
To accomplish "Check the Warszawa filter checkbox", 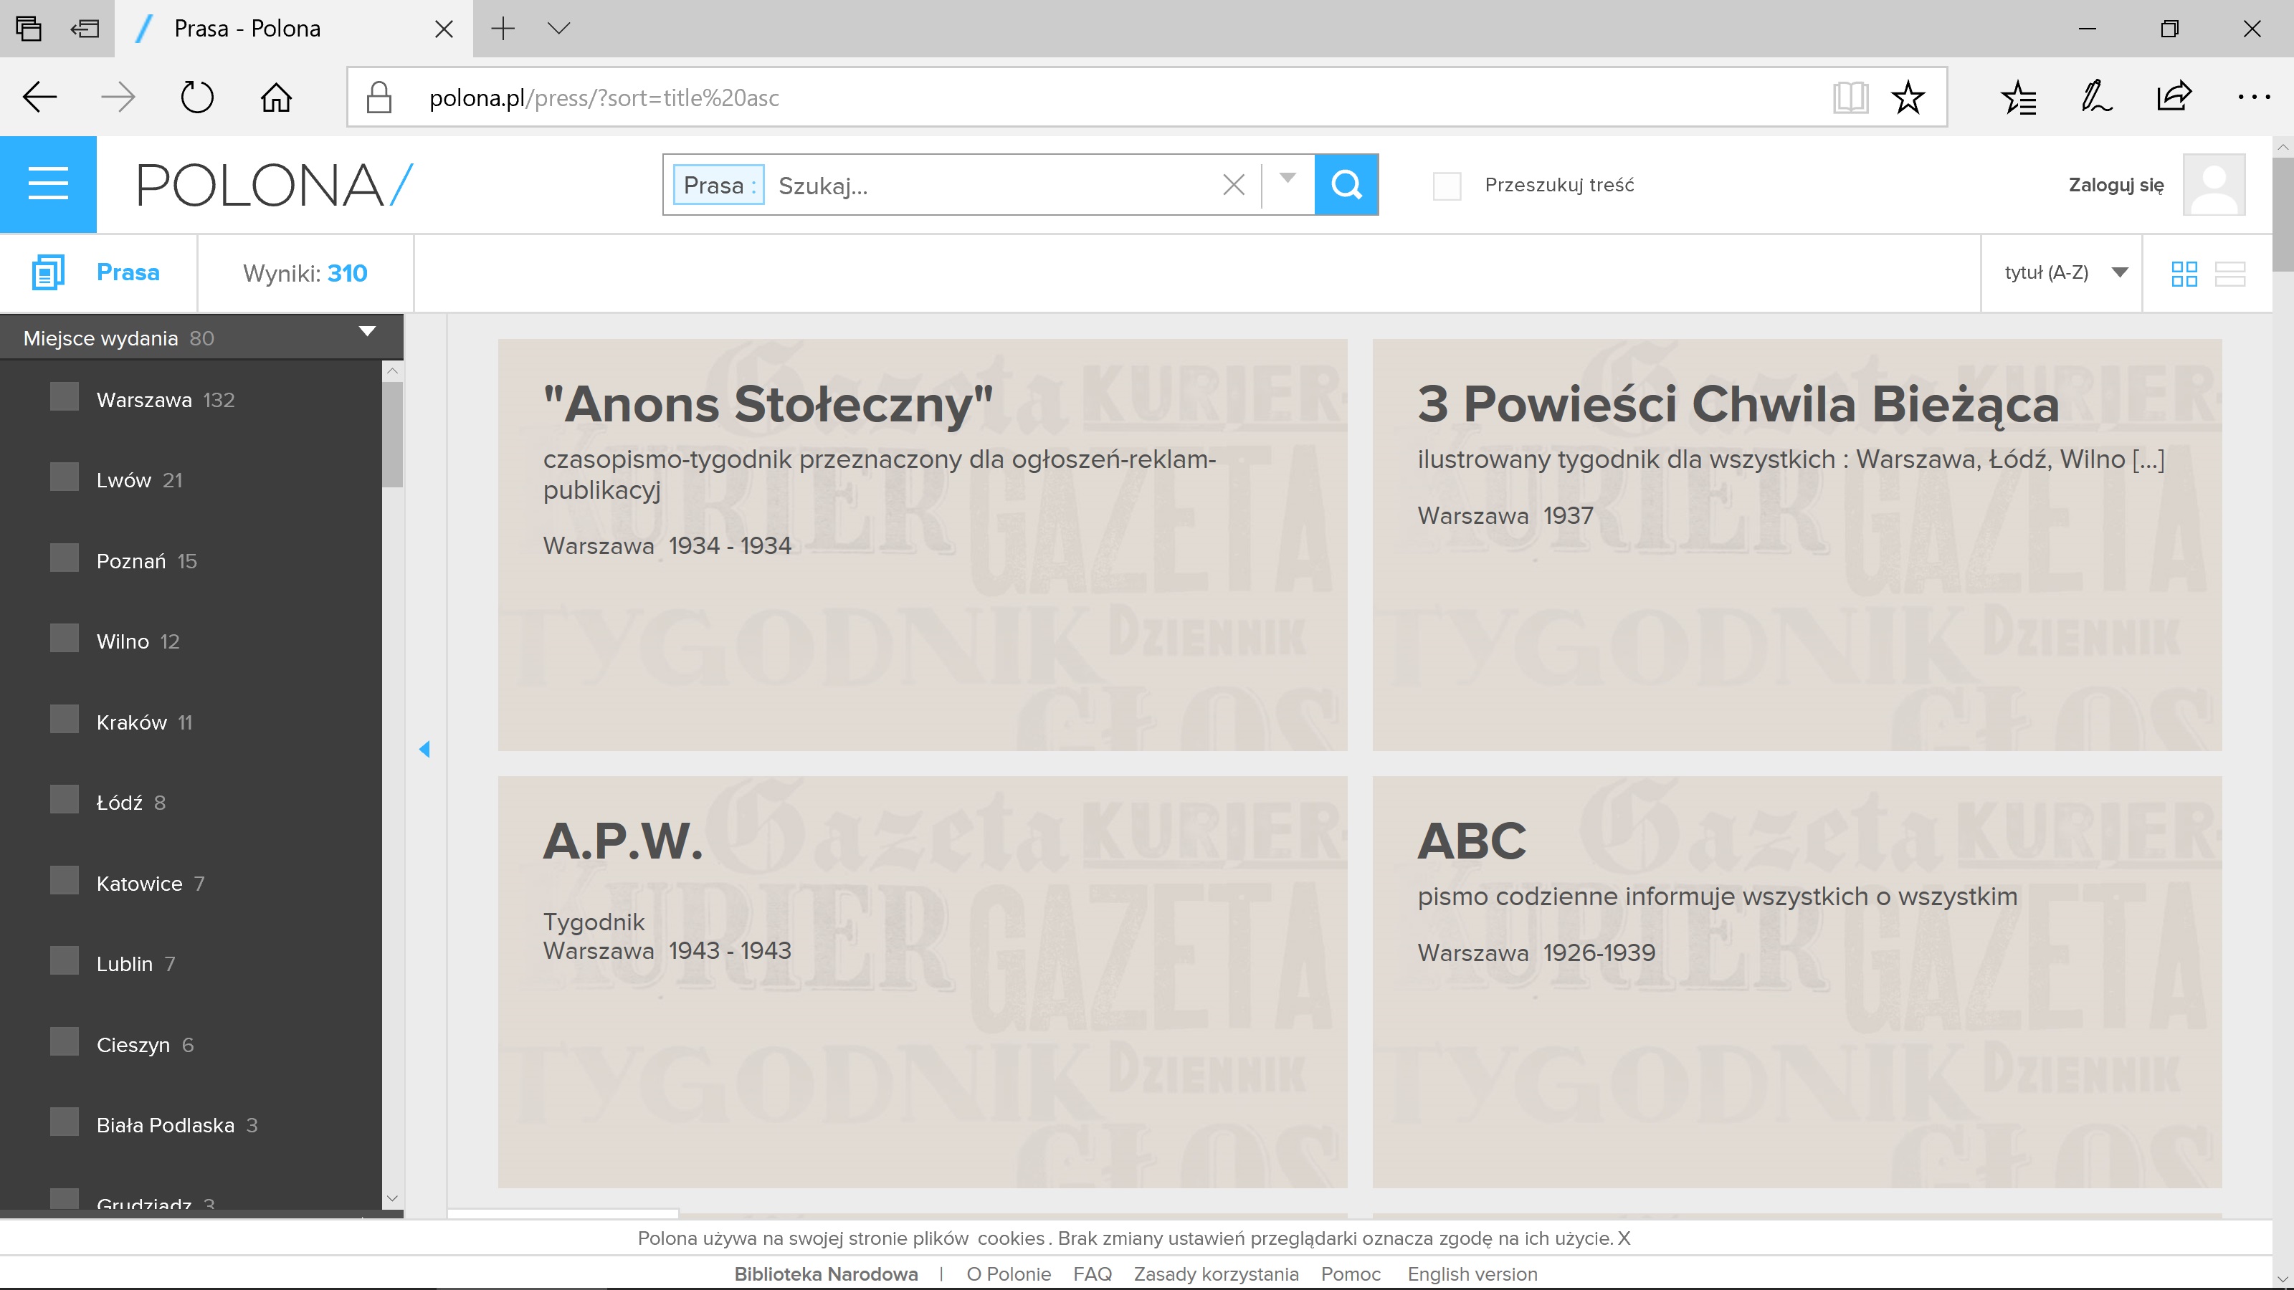I will pos(64,397).
